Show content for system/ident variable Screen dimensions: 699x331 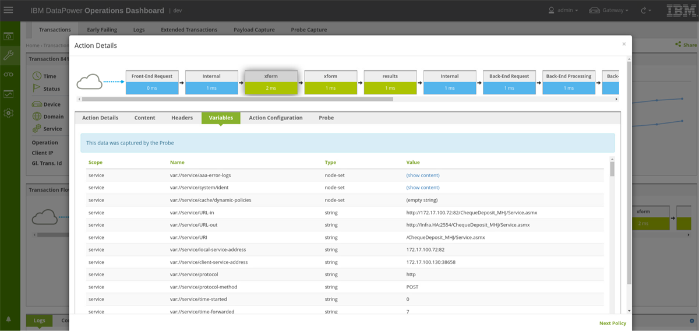(x=423, y=188)
